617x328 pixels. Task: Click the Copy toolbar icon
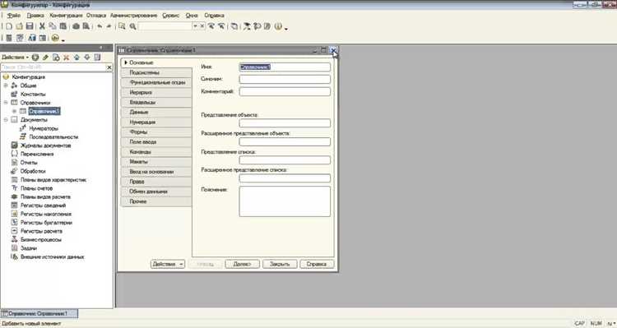pos(53,26)
